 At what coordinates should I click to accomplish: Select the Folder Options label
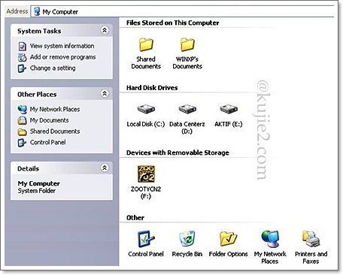(x=229, y=254)
